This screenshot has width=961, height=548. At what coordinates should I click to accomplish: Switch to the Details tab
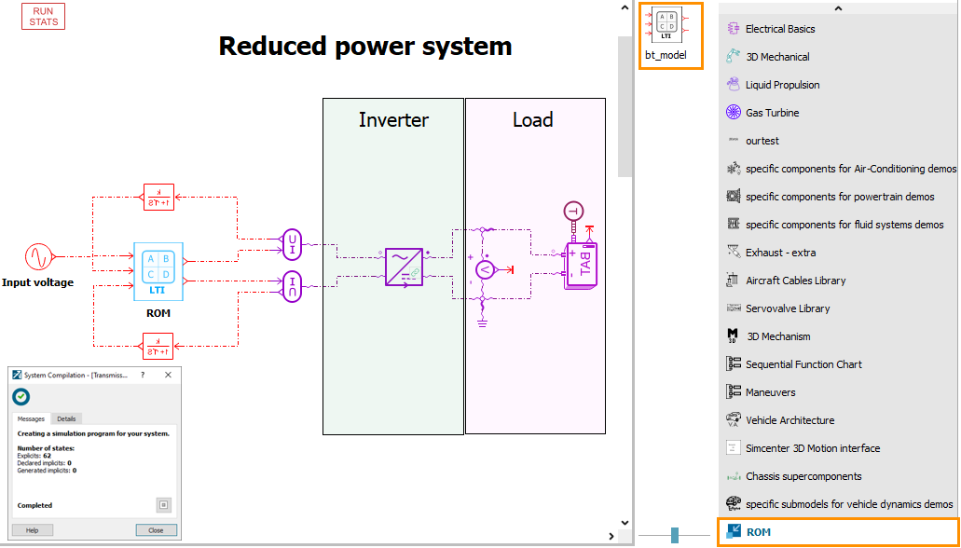tap(66, 418)
